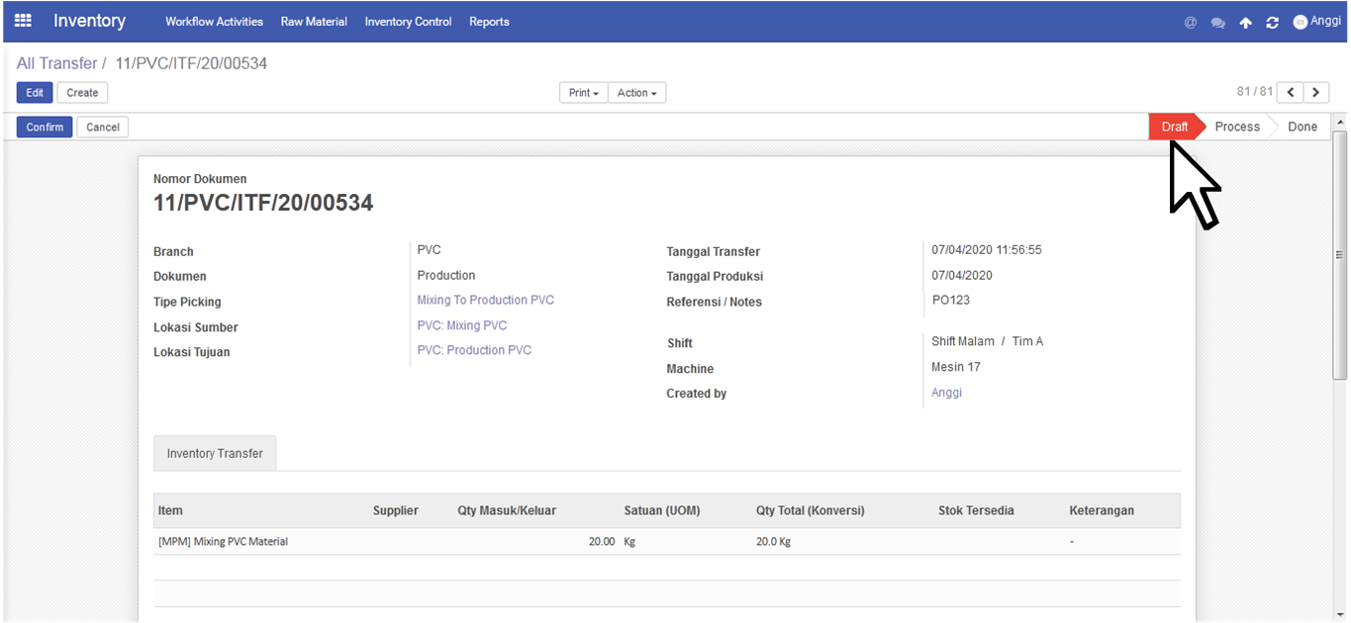Image resolution: width=1351 pixels, height=623 pixels.
Task: Expand the Action dropdown
Action: pyautogui.click(x=636, y=93)
